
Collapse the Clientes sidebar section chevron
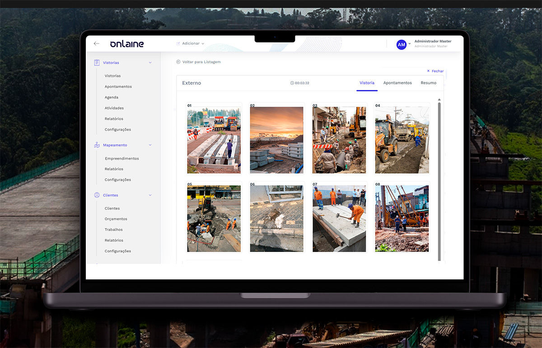point(150,195)
